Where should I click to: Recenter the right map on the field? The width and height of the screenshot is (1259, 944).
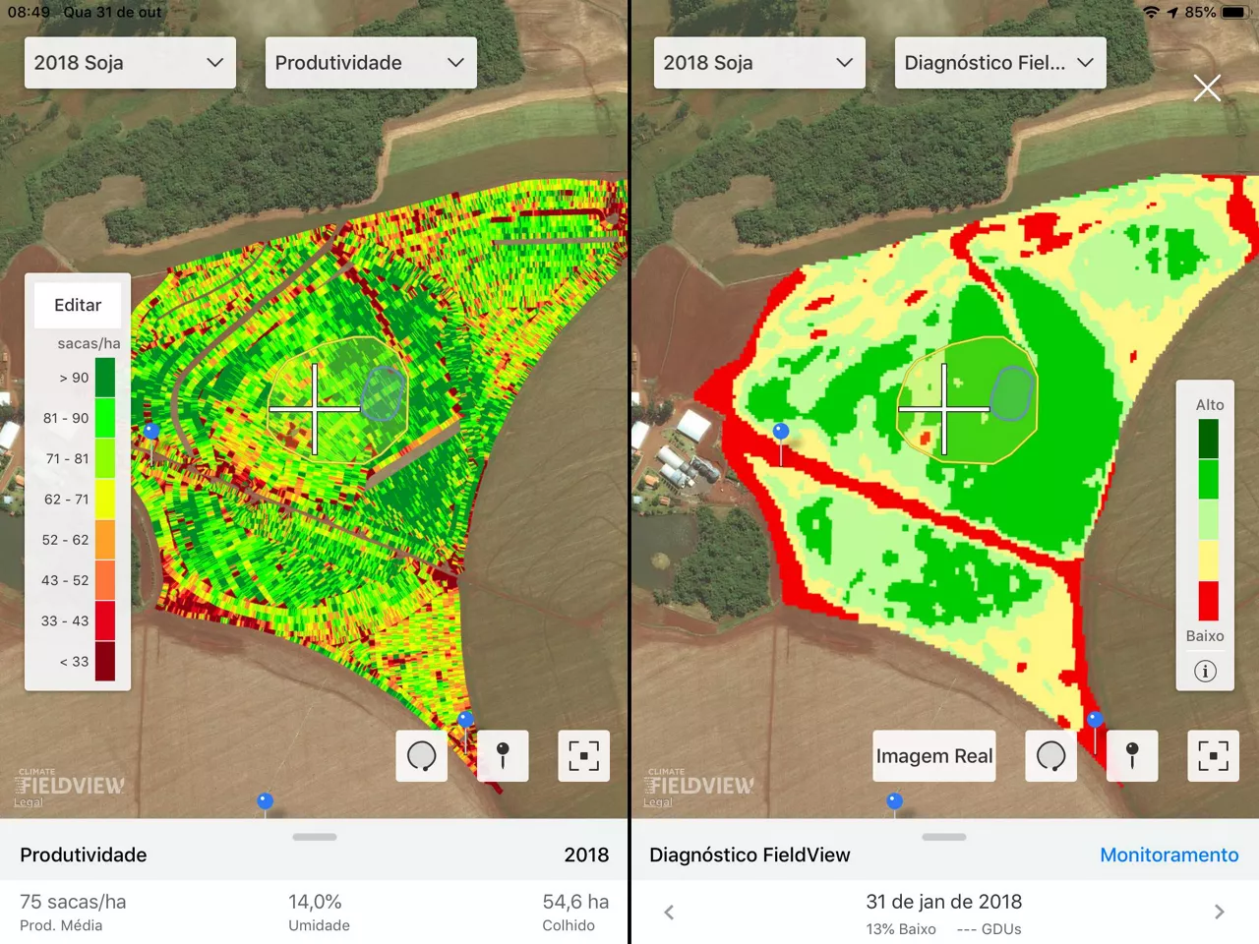pyautogui.click(x=1213, y=756)
